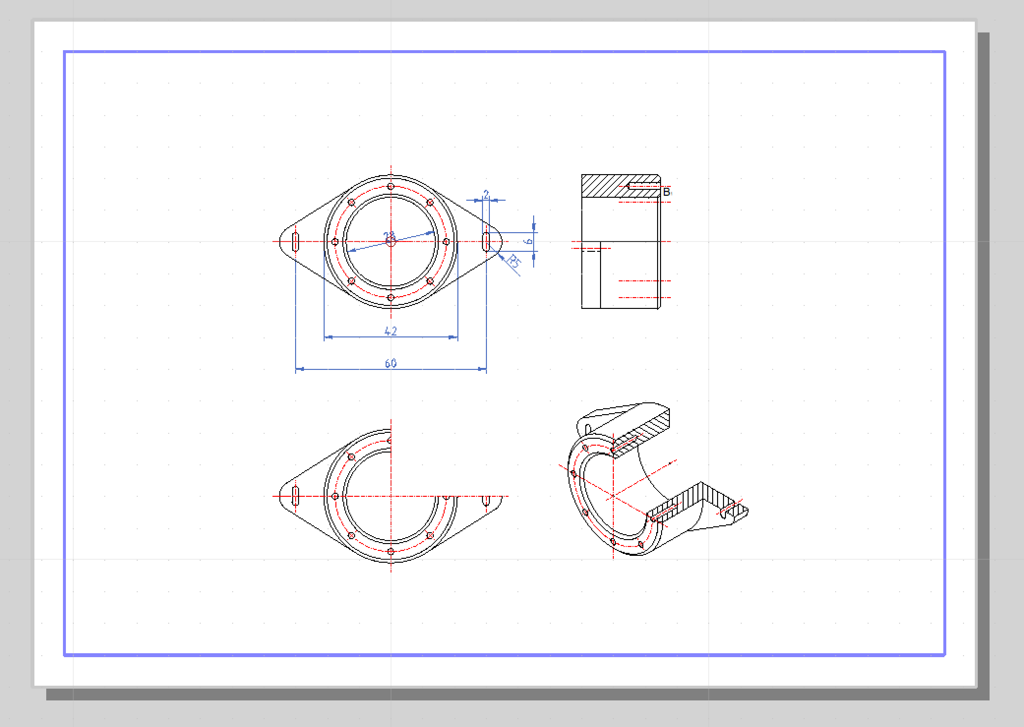Click the 60 dimension's left arrowhead
1024x727 pixels.
click(x=300, y=368)
